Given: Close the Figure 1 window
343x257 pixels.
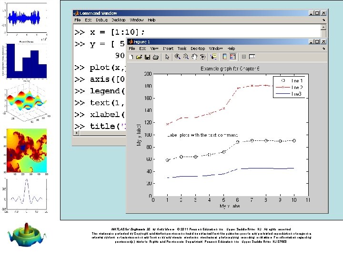Looking at the screenshot, I should pyautogui.click(x=324, y=41).
